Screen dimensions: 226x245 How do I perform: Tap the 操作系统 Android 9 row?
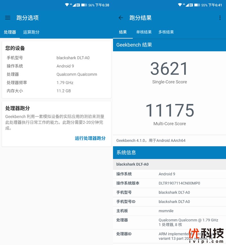coord(169,174)
